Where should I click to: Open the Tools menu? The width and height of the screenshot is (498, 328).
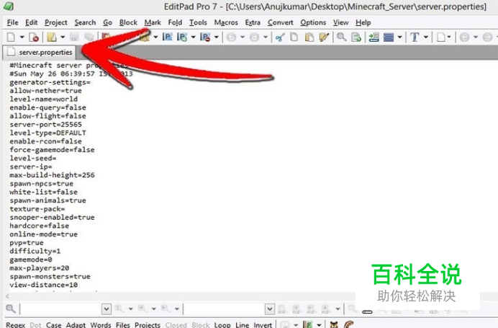click(x=198, y=22)
